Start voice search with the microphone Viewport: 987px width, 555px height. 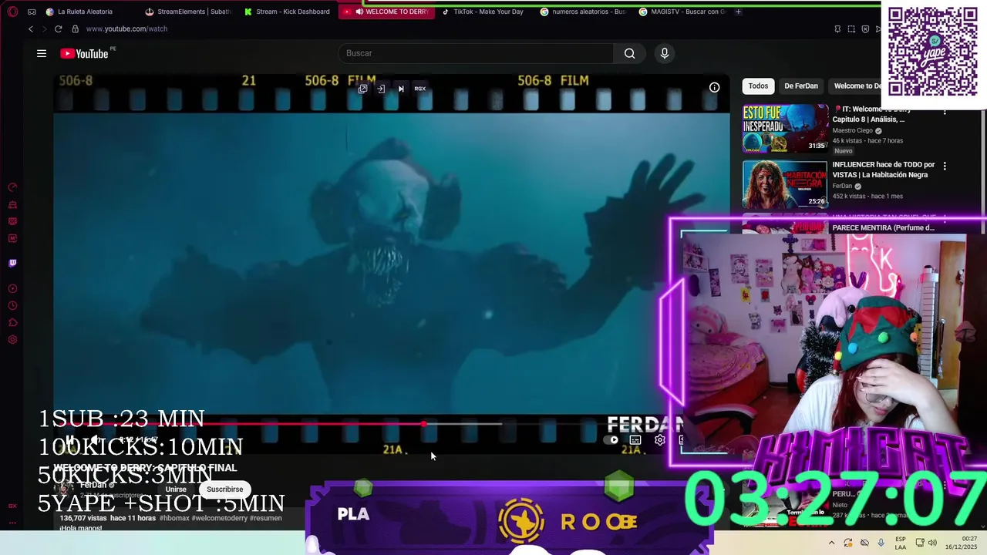click(665, 53)
